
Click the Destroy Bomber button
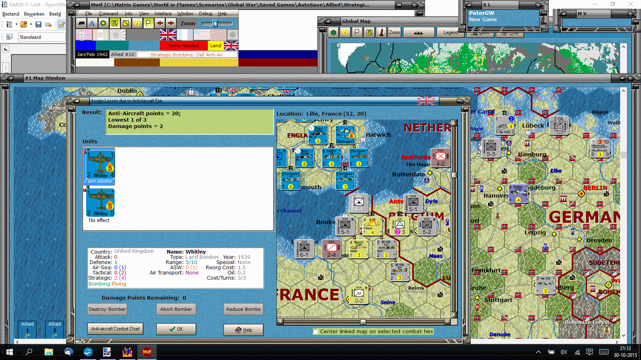pos(107,309)
